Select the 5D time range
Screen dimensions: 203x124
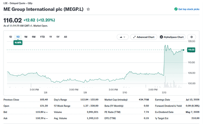pyautogui.click(x=18, y=37)
